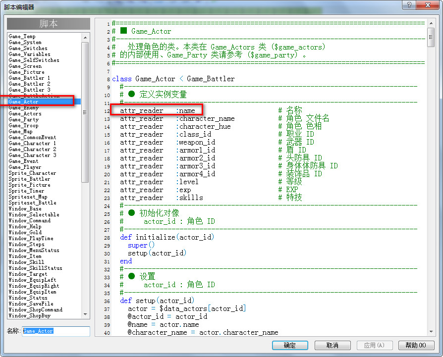Viewport: 443px width, 357px height.
Task: Open help with the 帮助 button
Action: pyautogui.click(x=416, y=345)
